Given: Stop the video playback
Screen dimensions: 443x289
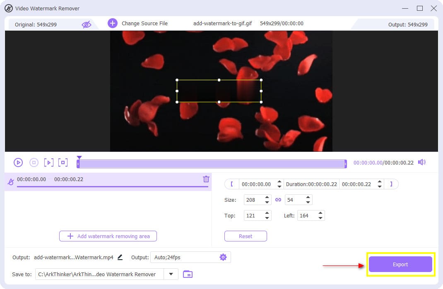Looking at the screenshot, I should (x=34, y=162).
